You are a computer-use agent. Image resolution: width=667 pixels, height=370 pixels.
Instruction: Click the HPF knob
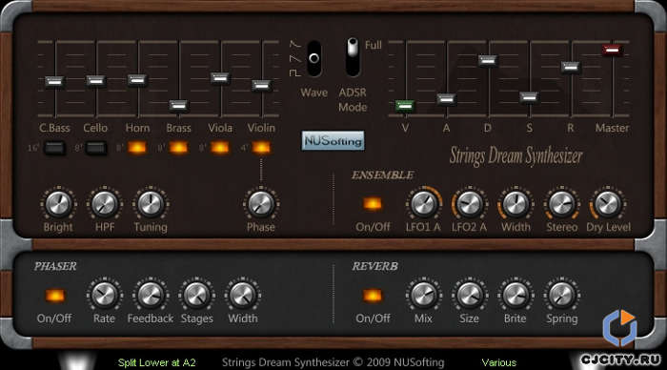(105, 204)
